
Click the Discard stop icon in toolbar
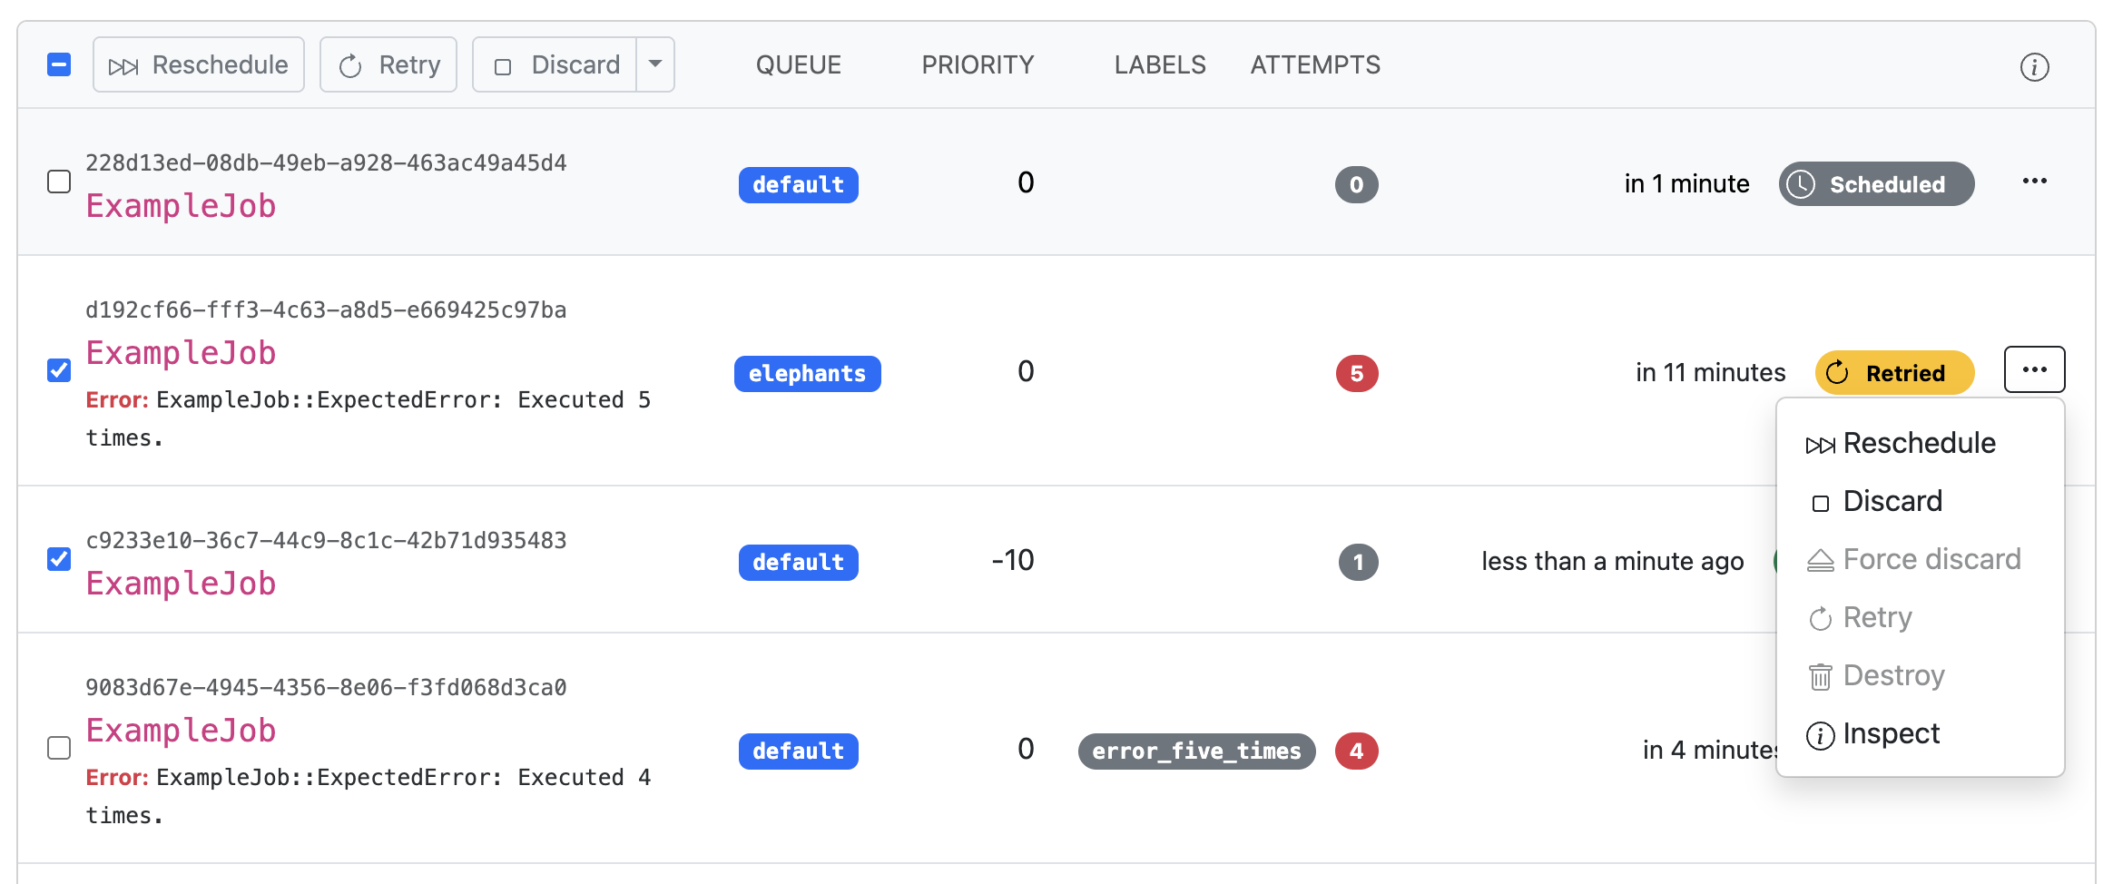tap(503, 64)
